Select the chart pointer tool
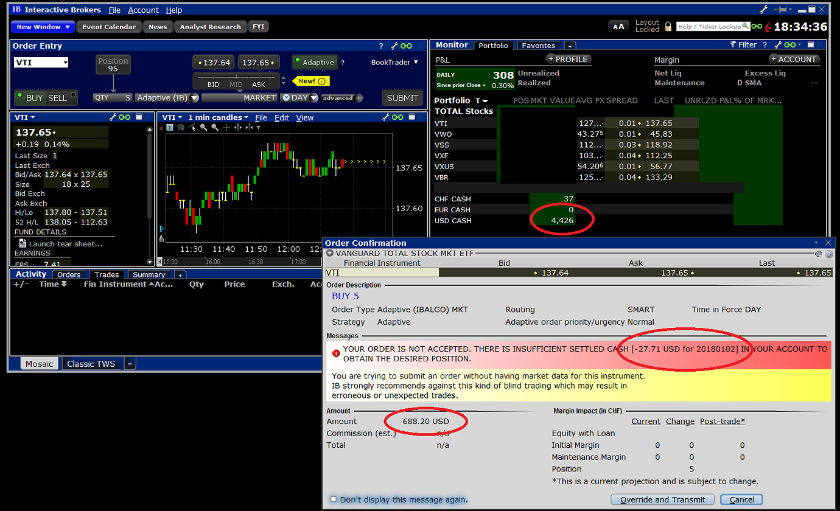The width and height of the screenshot is (840, 511). pos(192,127)
